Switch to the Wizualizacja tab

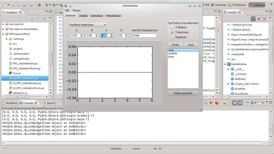(113, 15)
